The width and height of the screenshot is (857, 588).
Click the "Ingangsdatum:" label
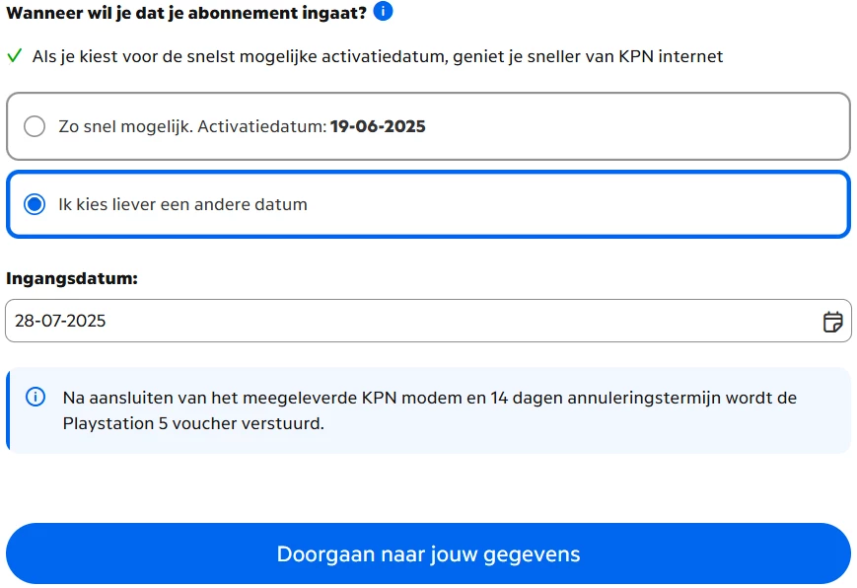72,278
